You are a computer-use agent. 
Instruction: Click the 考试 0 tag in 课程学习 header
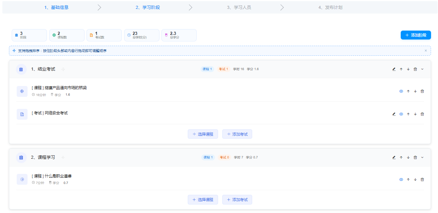click(x=224, y=158)
